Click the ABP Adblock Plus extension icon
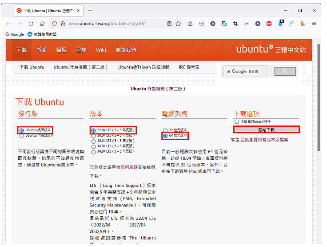The image size is (327, 247). click(269, 24)
